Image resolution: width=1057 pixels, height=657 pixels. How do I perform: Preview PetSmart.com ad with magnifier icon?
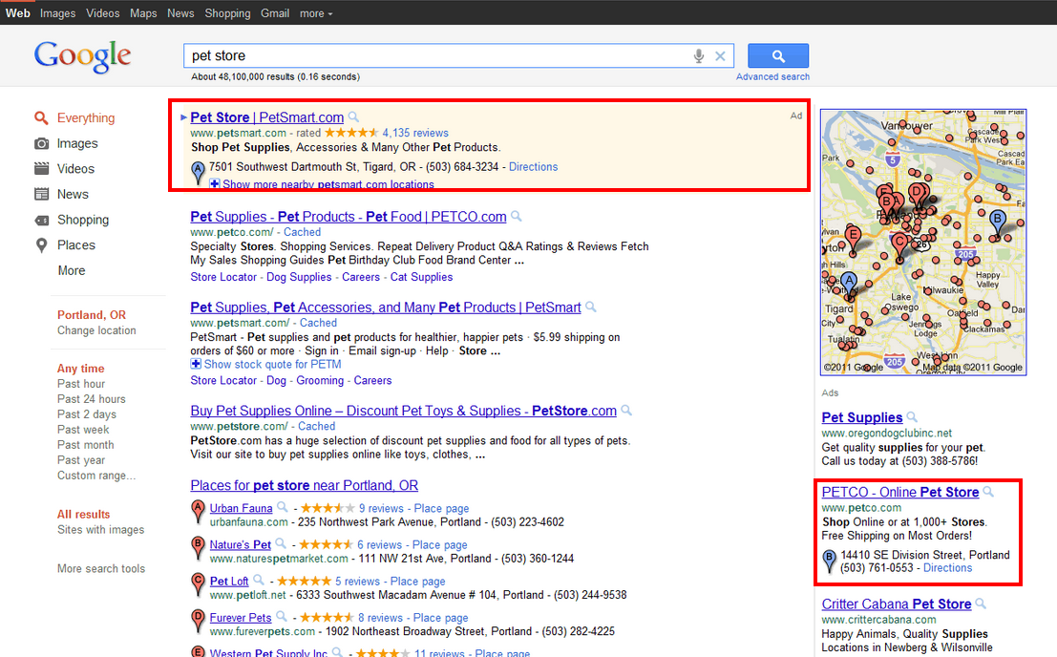tap(353, 117)
